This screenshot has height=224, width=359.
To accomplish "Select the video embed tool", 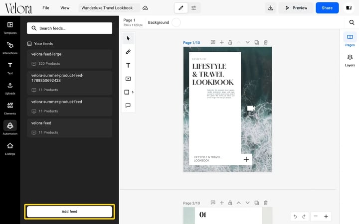I will pyautogui.click(x=128, y=79).
